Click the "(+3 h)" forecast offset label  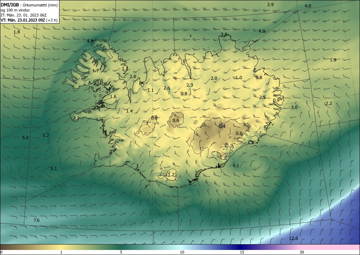(51, 20)
